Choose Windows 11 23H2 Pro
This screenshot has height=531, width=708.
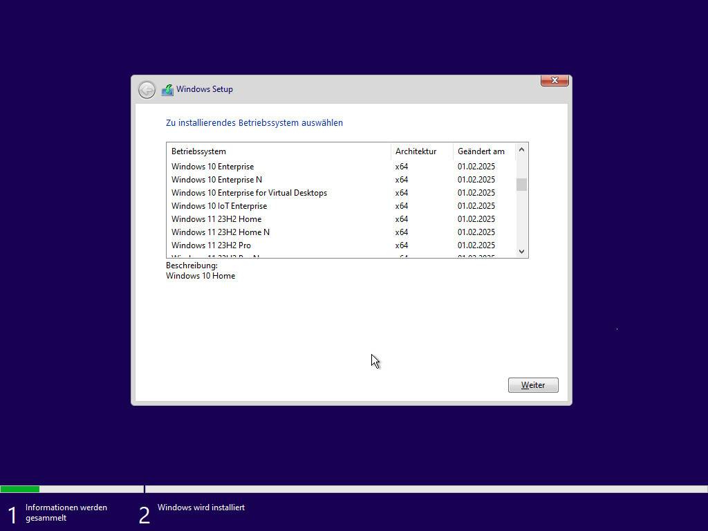(211, 245)
